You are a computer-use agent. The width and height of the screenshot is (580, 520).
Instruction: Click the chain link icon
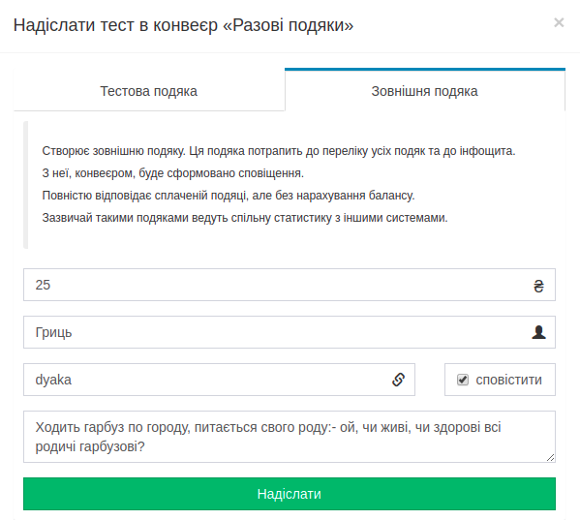[398, 380]
